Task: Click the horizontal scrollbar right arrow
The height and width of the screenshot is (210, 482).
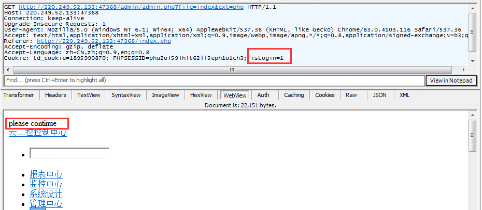Action: (x=464, y=70)
